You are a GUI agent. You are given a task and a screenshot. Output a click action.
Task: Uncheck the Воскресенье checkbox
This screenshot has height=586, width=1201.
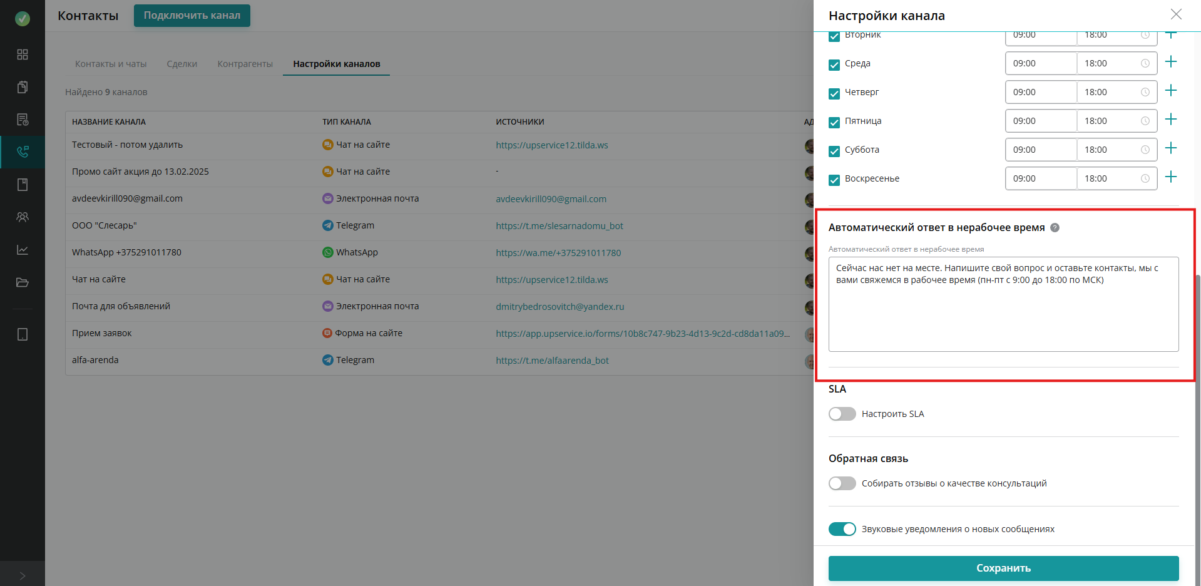coord(834,180)
